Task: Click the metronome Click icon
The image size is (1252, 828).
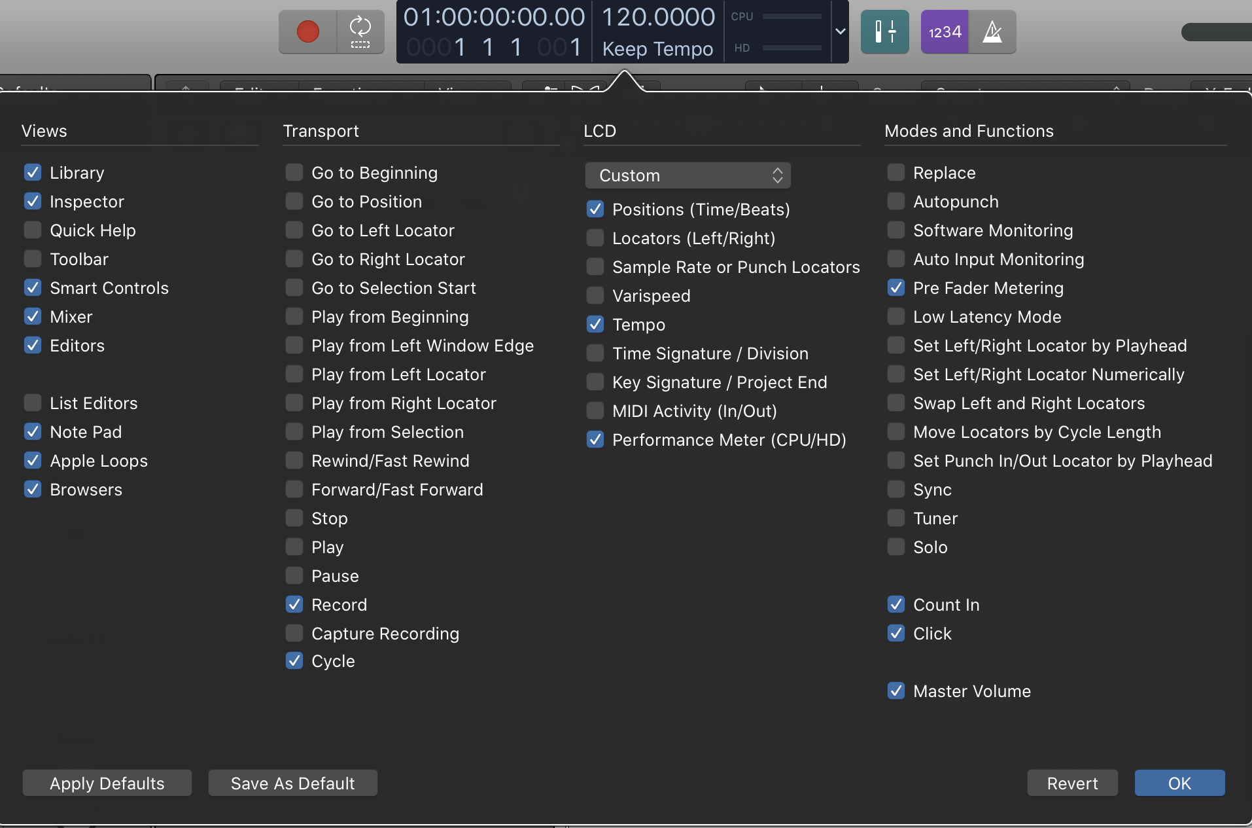Action: coord(992,31)
